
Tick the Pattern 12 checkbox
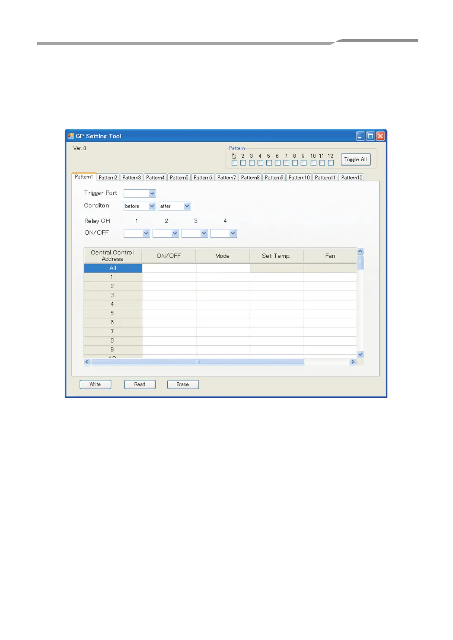coord(331,163)
